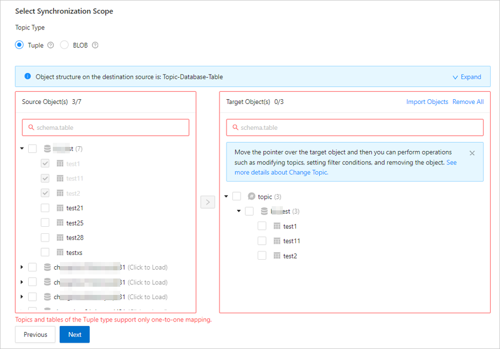Click the topic icon in target tree
This screenshot has height=349, width=500.
tap(251, 196)
